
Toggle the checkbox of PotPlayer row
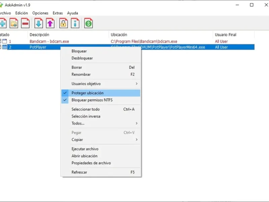tap(1, 47)
